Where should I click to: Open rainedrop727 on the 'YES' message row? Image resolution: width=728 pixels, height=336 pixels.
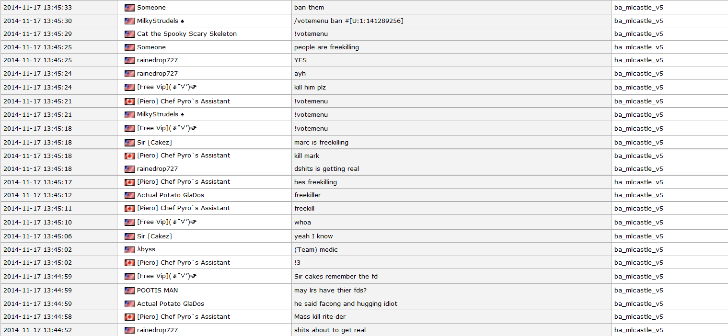tap(157, 60)
